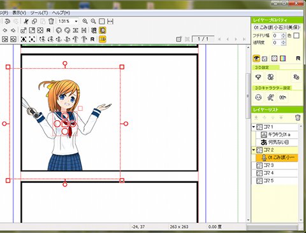Click the first framed arrow icon in third row
This screenshot has height=233, width=306.
5,39
